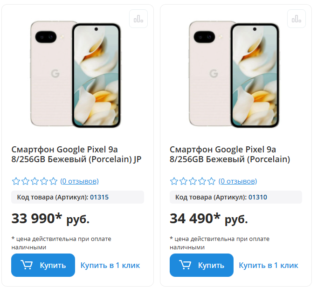
Task: Click article code 01315 label
Action: (x=63, y=197)
